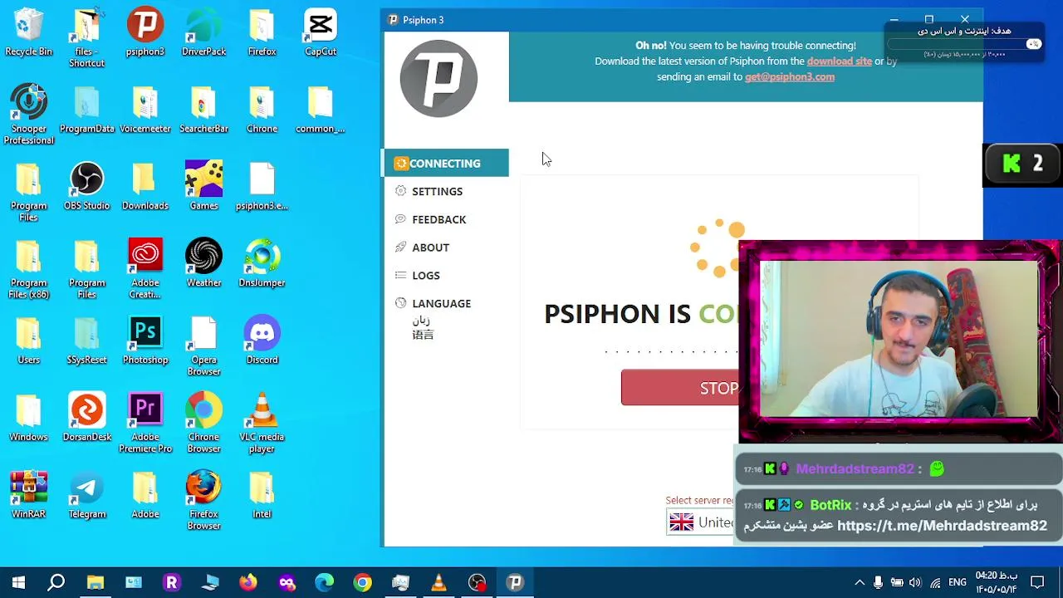
Task: Select the WinRAR desktop icon
Action: pyautogui.click(x=28, y=496)
